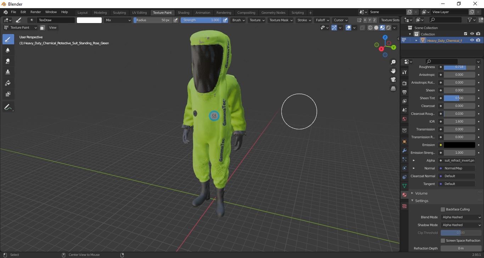Click the Roughness 0.718 slider
The width and height of the screenshot is (484, 258).
point(460,67)
